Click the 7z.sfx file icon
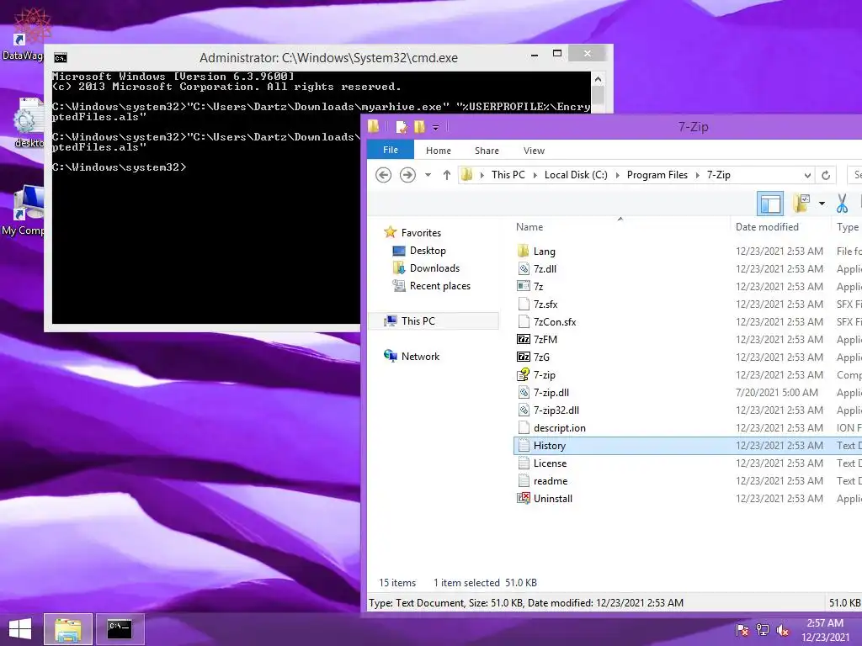The image size is (862, 646). point(524,304)
